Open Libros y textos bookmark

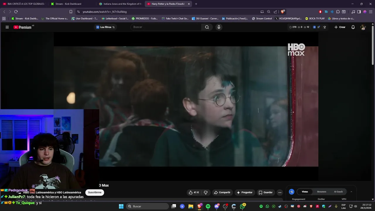(341, 18)
